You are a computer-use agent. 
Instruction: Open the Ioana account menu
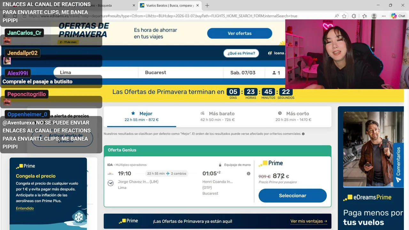277,53
